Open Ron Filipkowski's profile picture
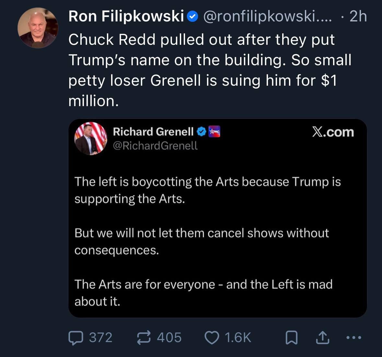The width and height of the screenshot is (382, 357). pyautogui.click(x=38, y=28)
